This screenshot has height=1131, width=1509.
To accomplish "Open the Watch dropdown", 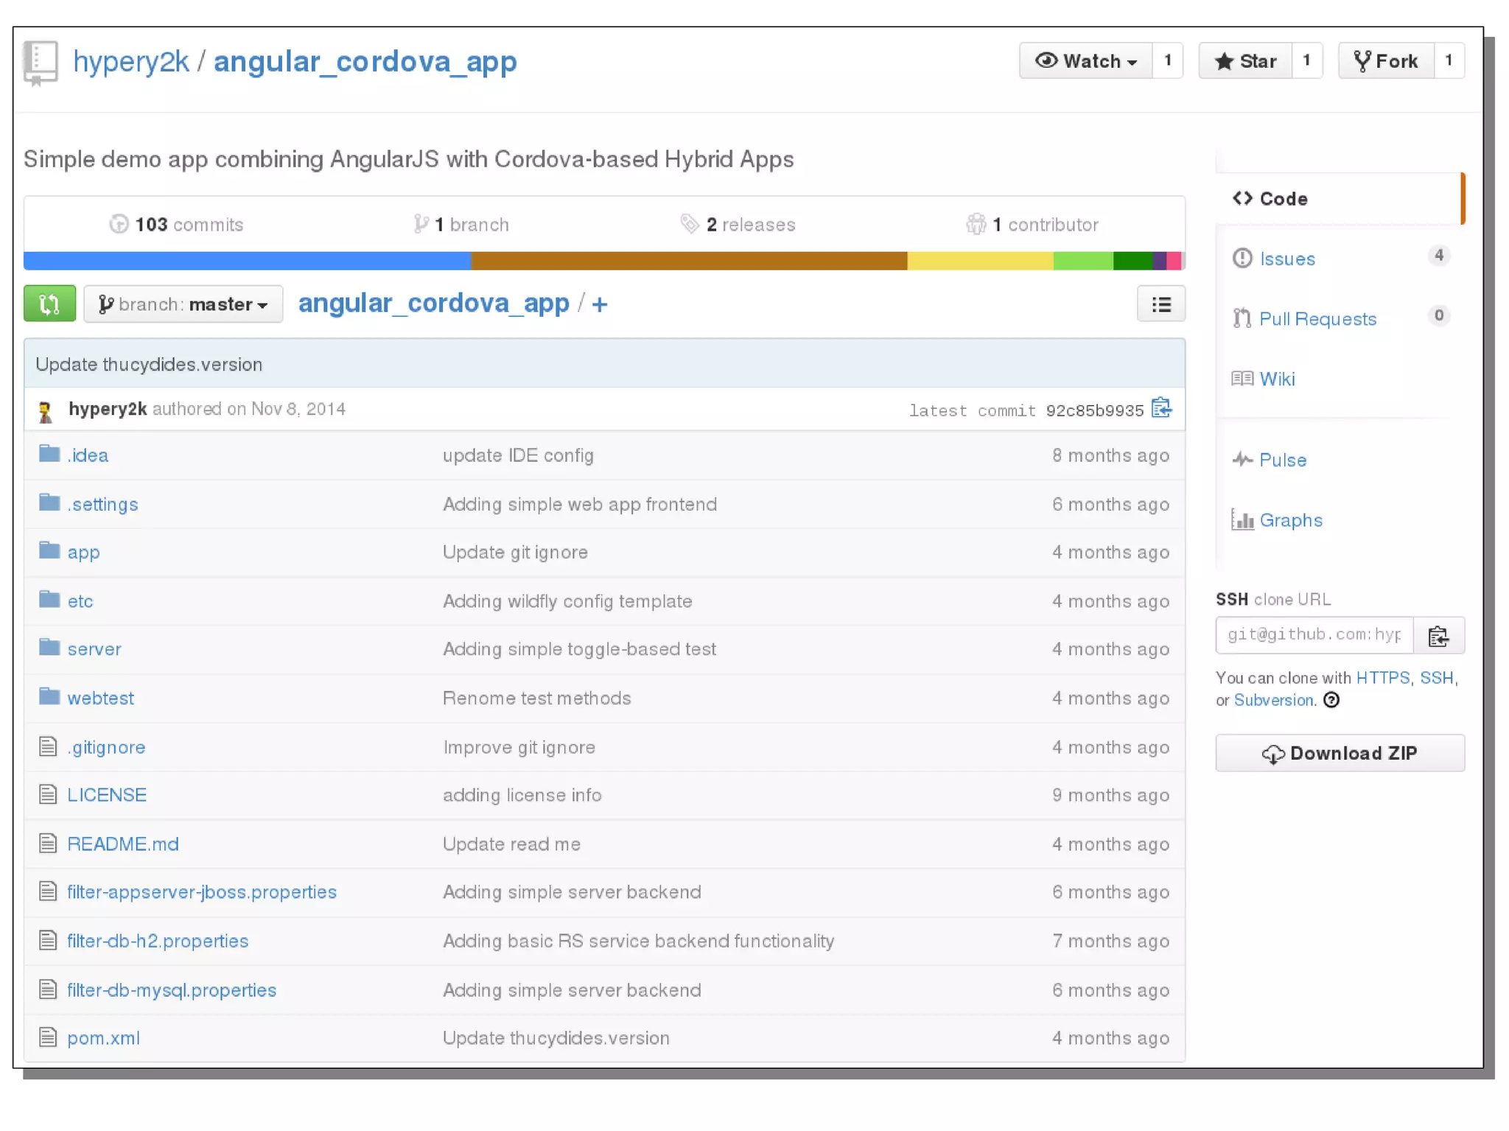I will click(1085, 61).
